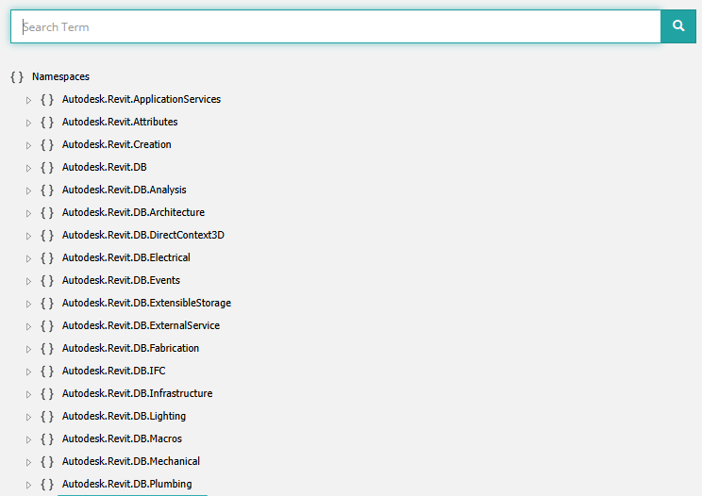Expand Autodesk.Revit.ApplicationServices node arrow

click(28, 100)
